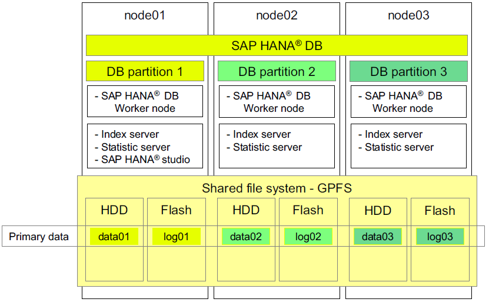Select the data02 green block
489x302 pixels.
246,237
